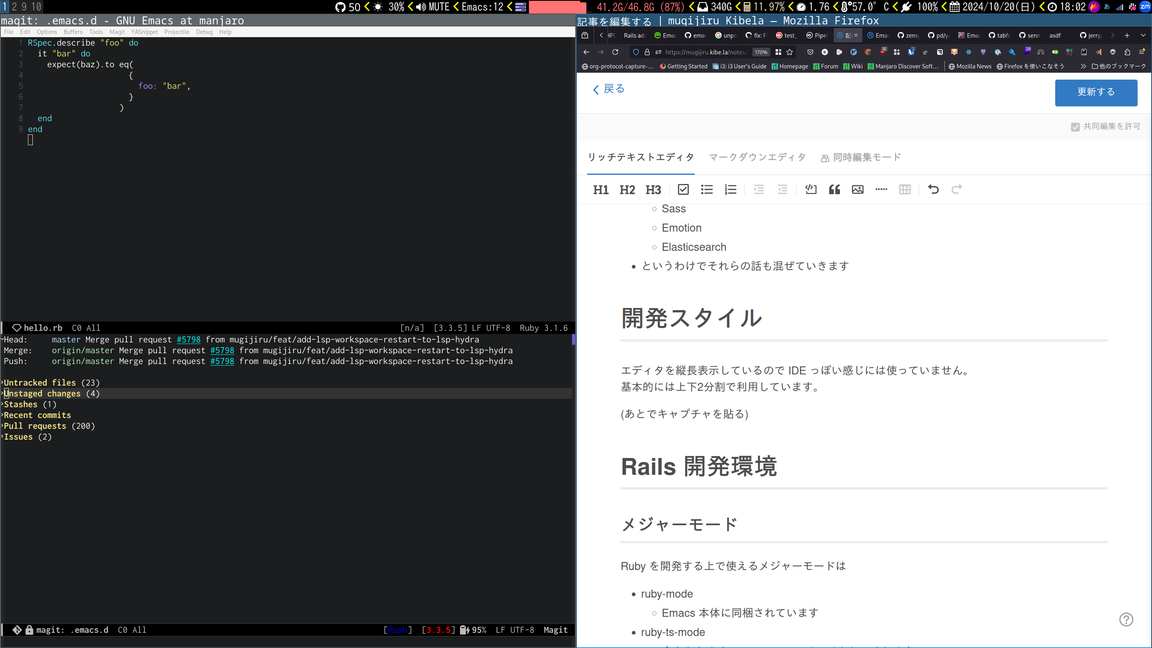Insert a code block in the editor
Viewport: 1152px width, 648px height.
(x=810, y=190)
